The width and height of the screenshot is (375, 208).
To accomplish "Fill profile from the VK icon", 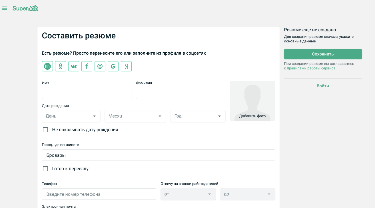I will click(x=74, y=66).
